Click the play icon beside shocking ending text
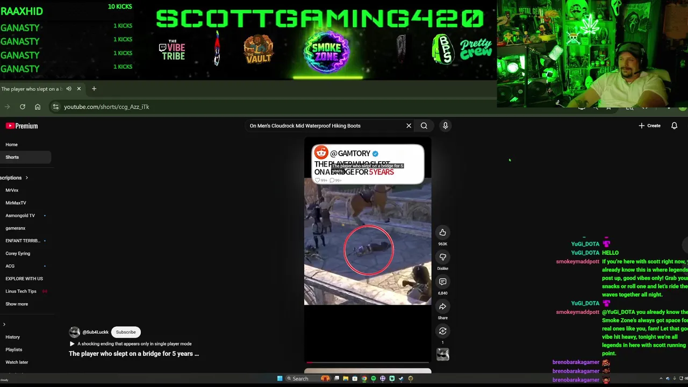Viewport: 688px width, 387px height. click(x=72, y=344)
